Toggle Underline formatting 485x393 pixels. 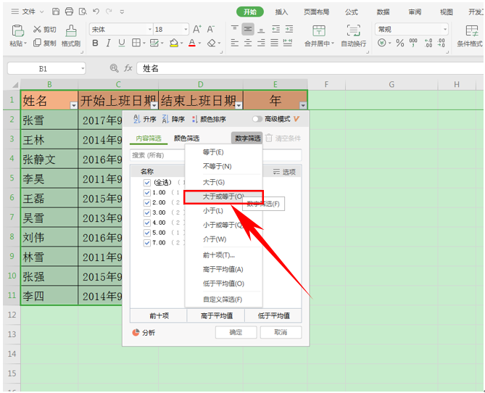[122, 43]
